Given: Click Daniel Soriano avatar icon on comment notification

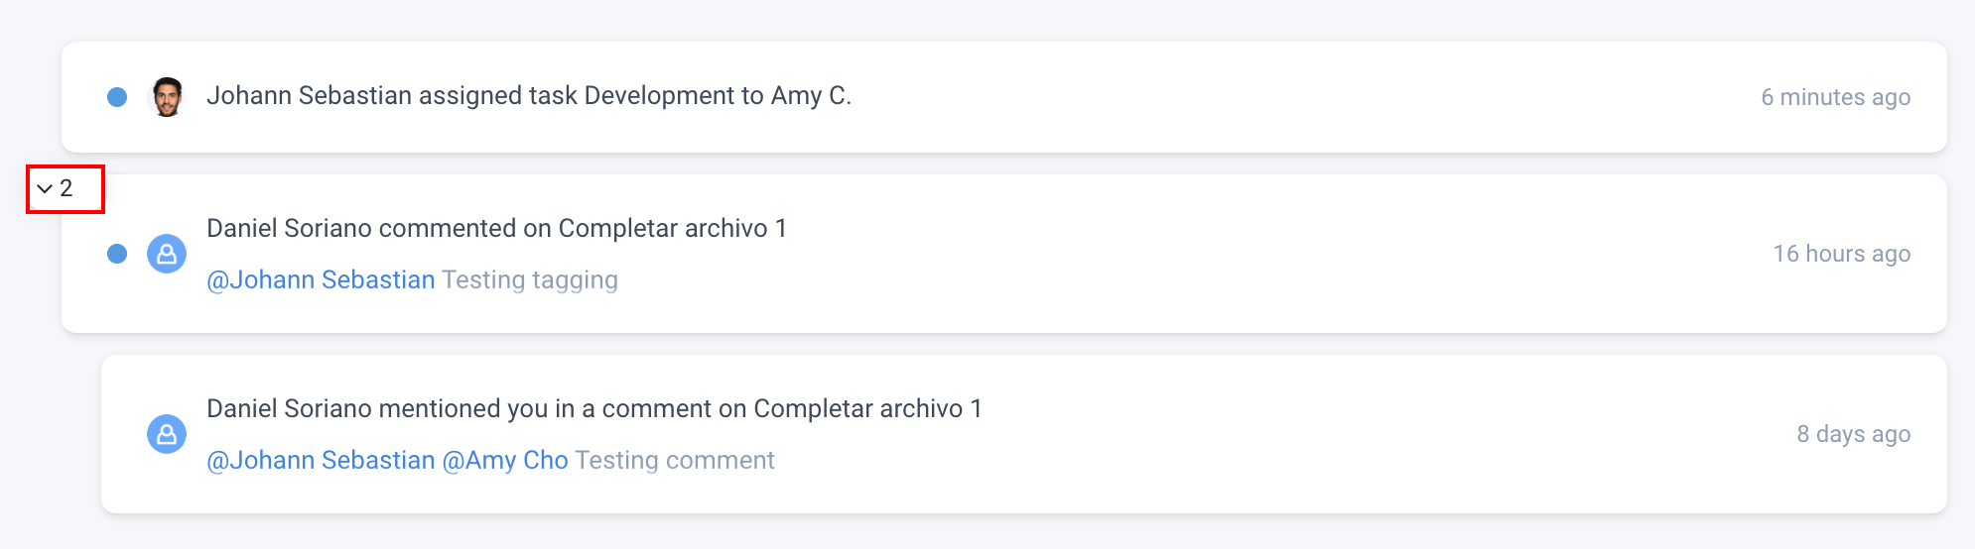Looking at the screenshot, I should point(167,254).
